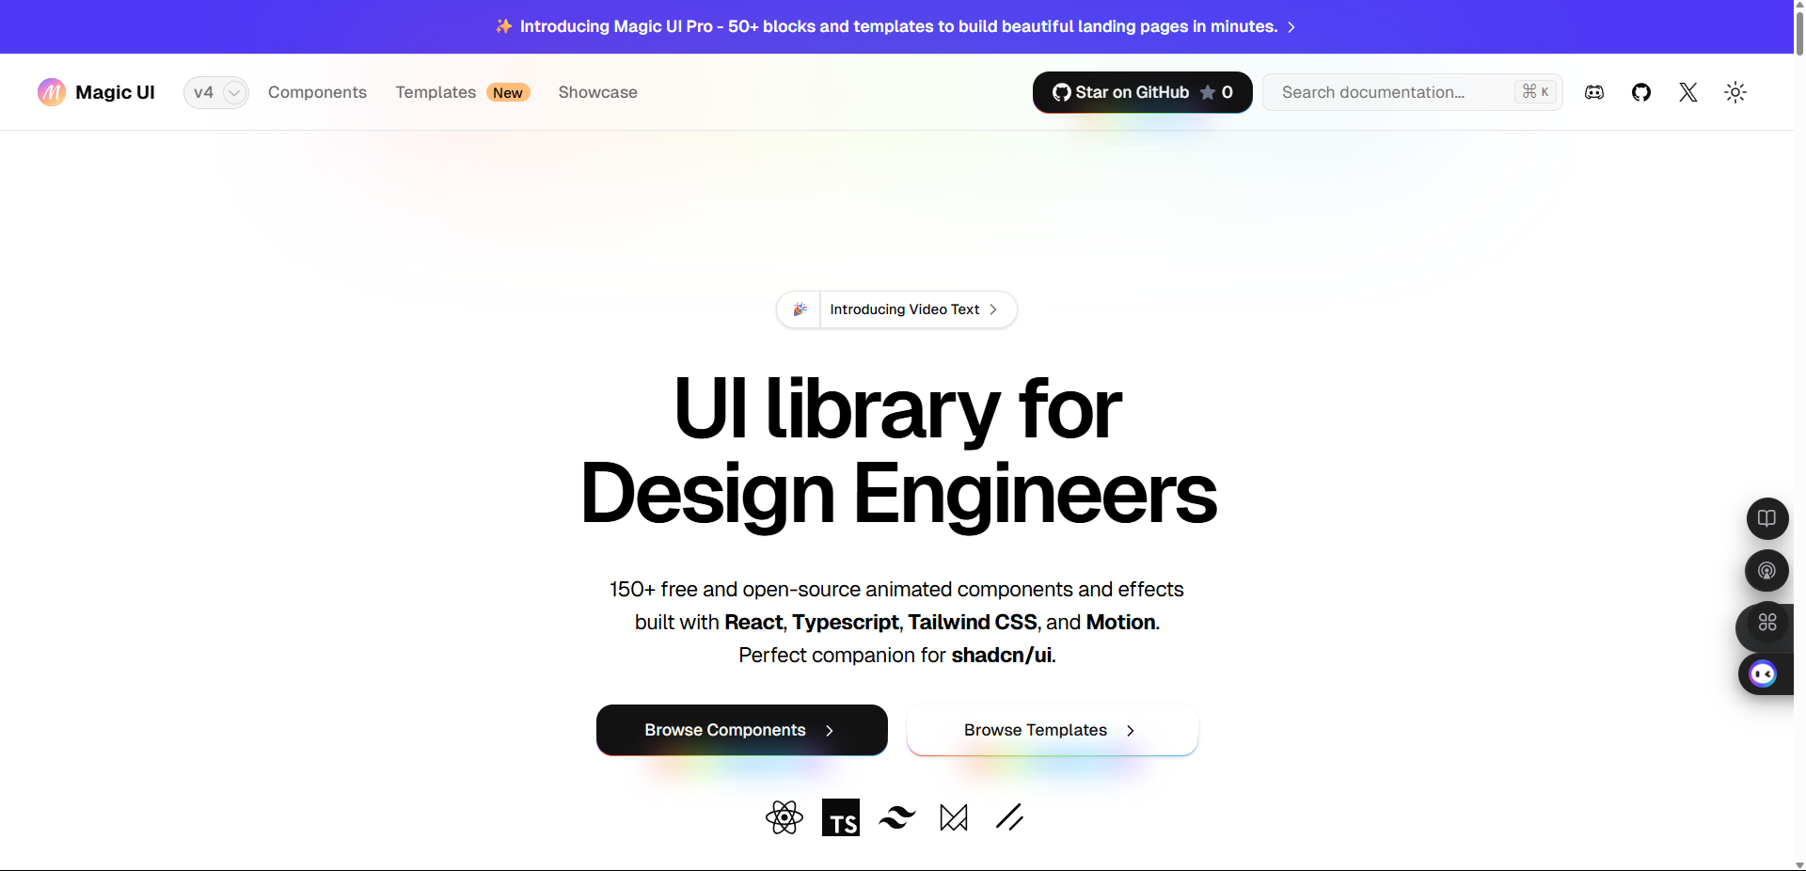Expand the chat widget in the corner

[1763, 673]
